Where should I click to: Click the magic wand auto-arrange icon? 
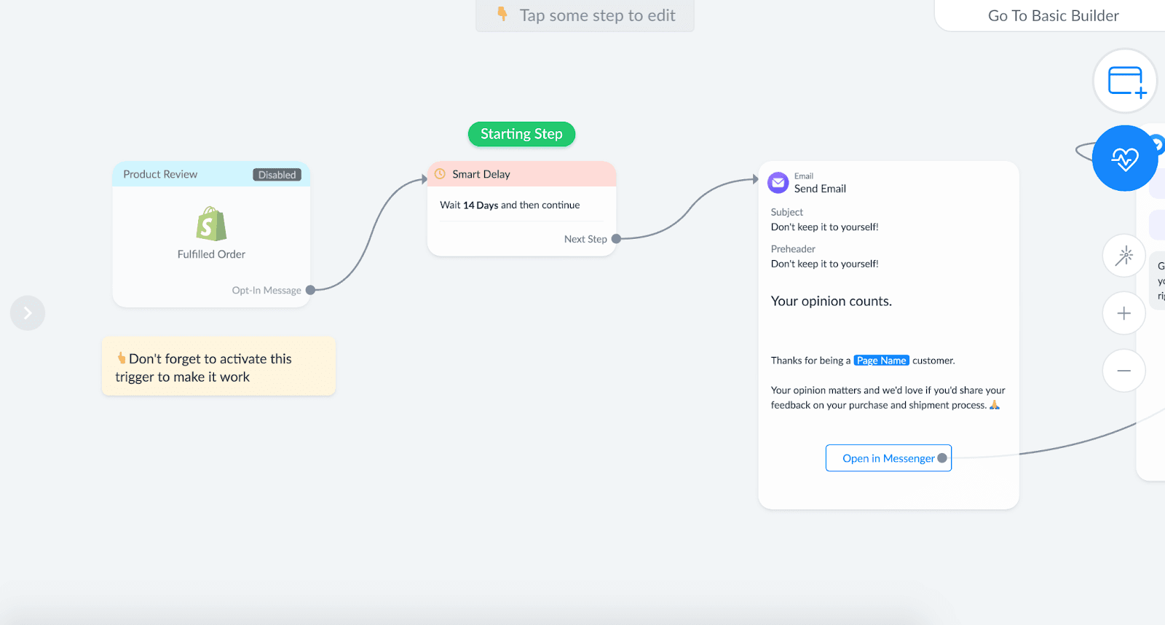[1124, 256]
